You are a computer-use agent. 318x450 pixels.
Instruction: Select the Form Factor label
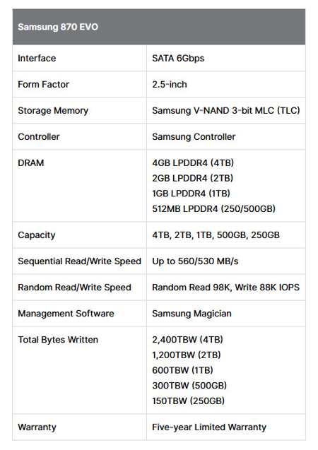pos(43,84)
